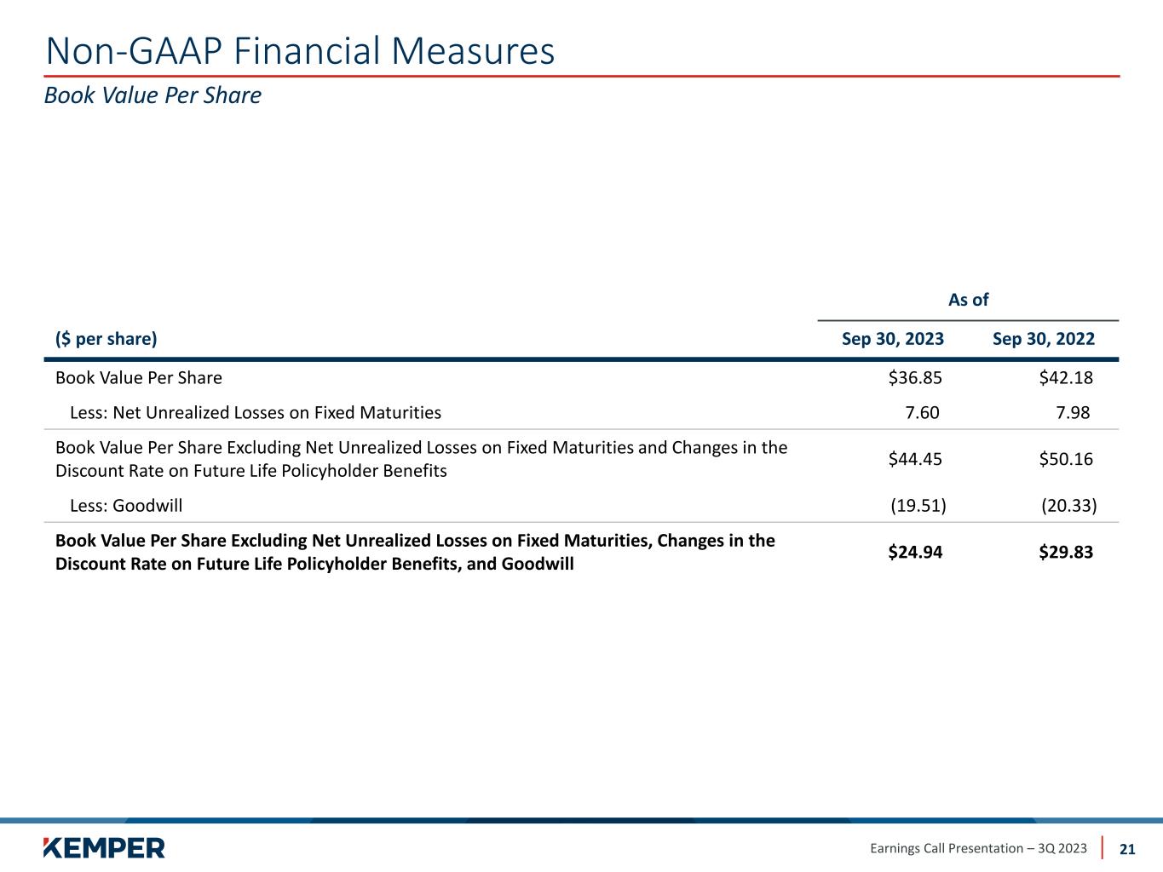Click the Sep 30, 2023 column header
Viewport: 1163px width, 872px height.
(892, 339)
